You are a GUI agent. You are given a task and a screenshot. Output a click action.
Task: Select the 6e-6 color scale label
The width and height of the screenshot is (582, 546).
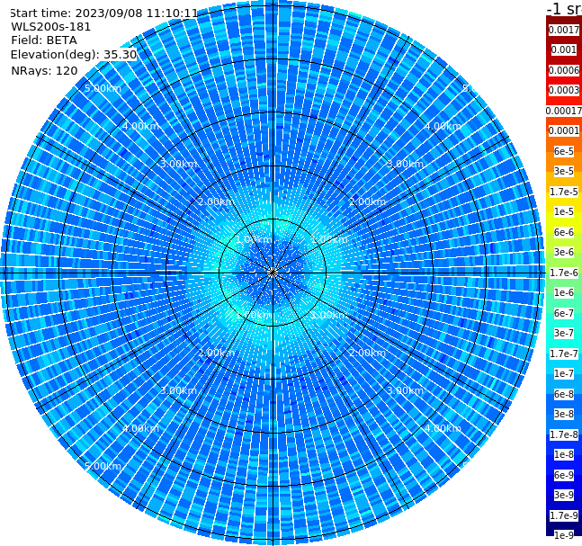click(x=564, y=232)
